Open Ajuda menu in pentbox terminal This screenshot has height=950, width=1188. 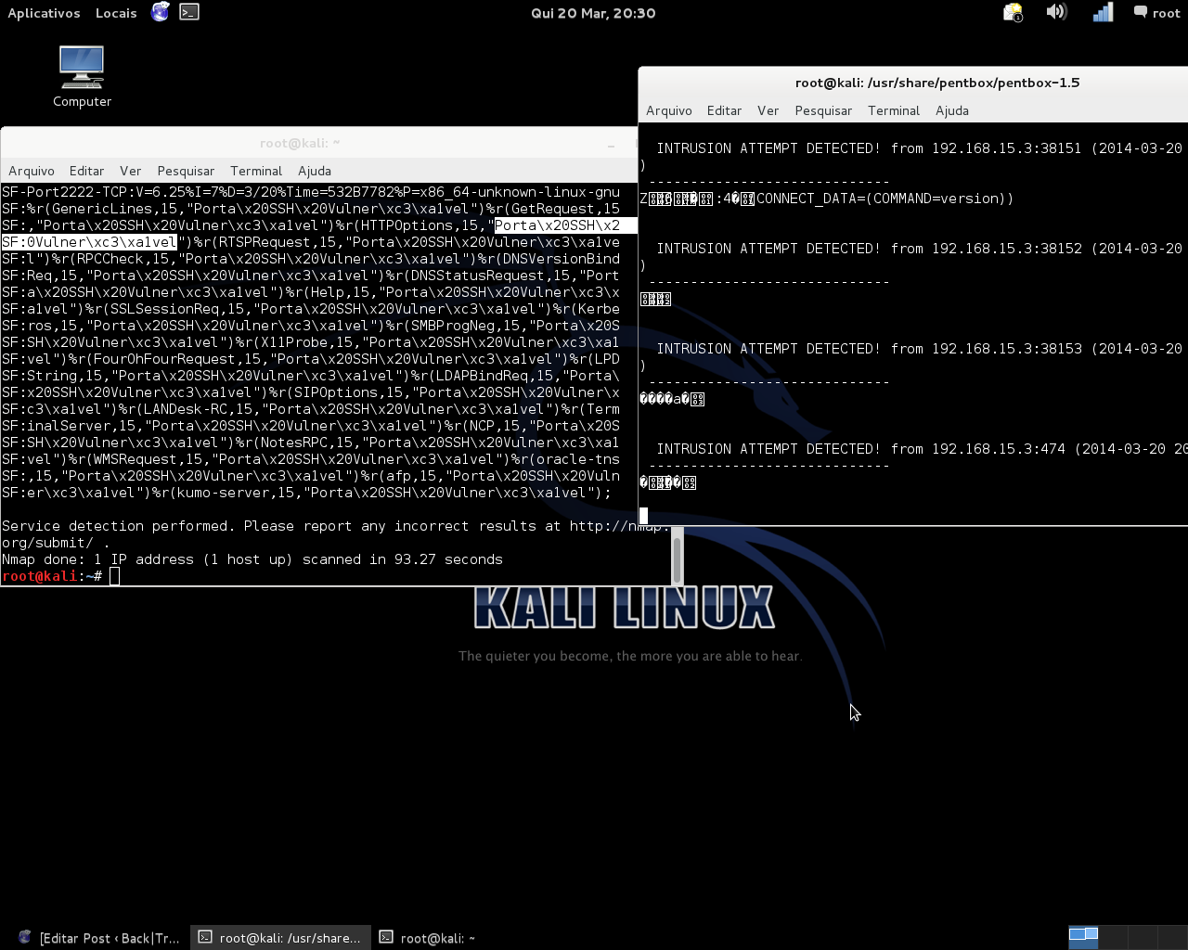tap(951, 110)
